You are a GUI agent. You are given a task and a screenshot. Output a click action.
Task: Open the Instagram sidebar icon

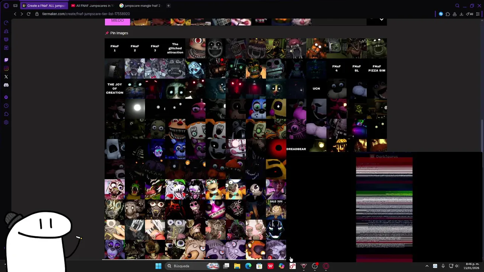[6, 68]
